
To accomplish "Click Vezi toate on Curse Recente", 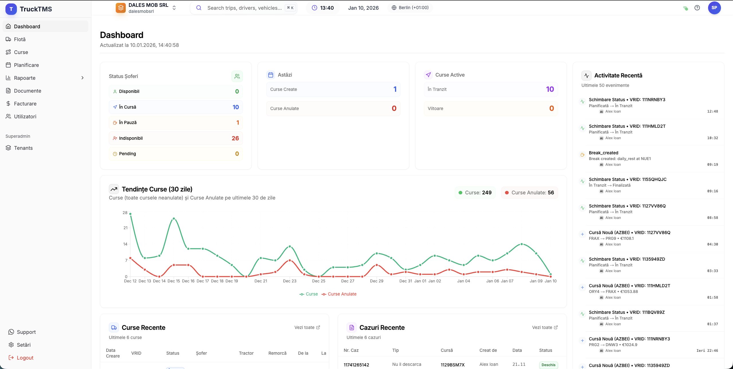I will pos(307,328).
